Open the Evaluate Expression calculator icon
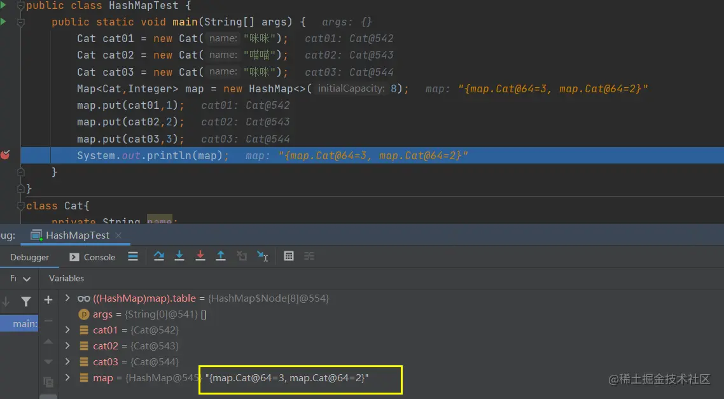Image resolution: width=724 pixels, height=399 pixels. (289, 256)
